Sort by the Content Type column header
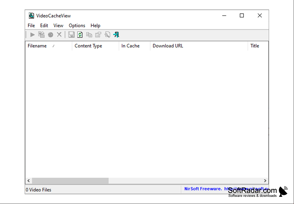294x204 pixels. [x=95, y=46]
